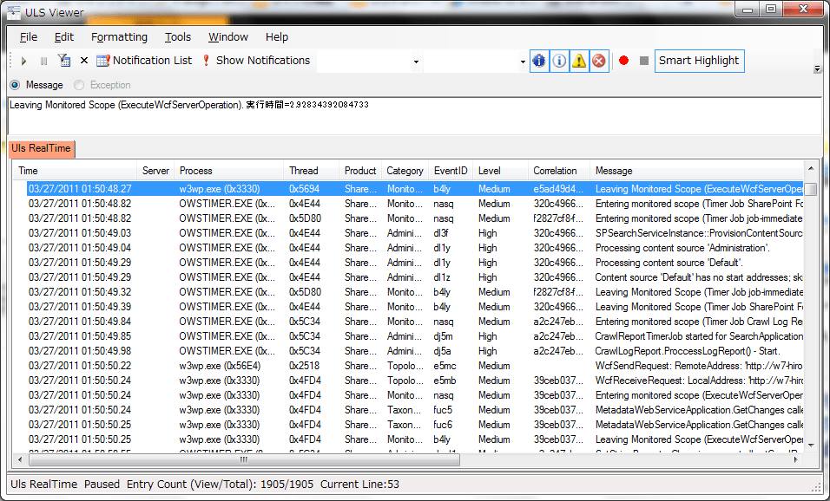Click the Smart Highlight button

tap(700, 61)
